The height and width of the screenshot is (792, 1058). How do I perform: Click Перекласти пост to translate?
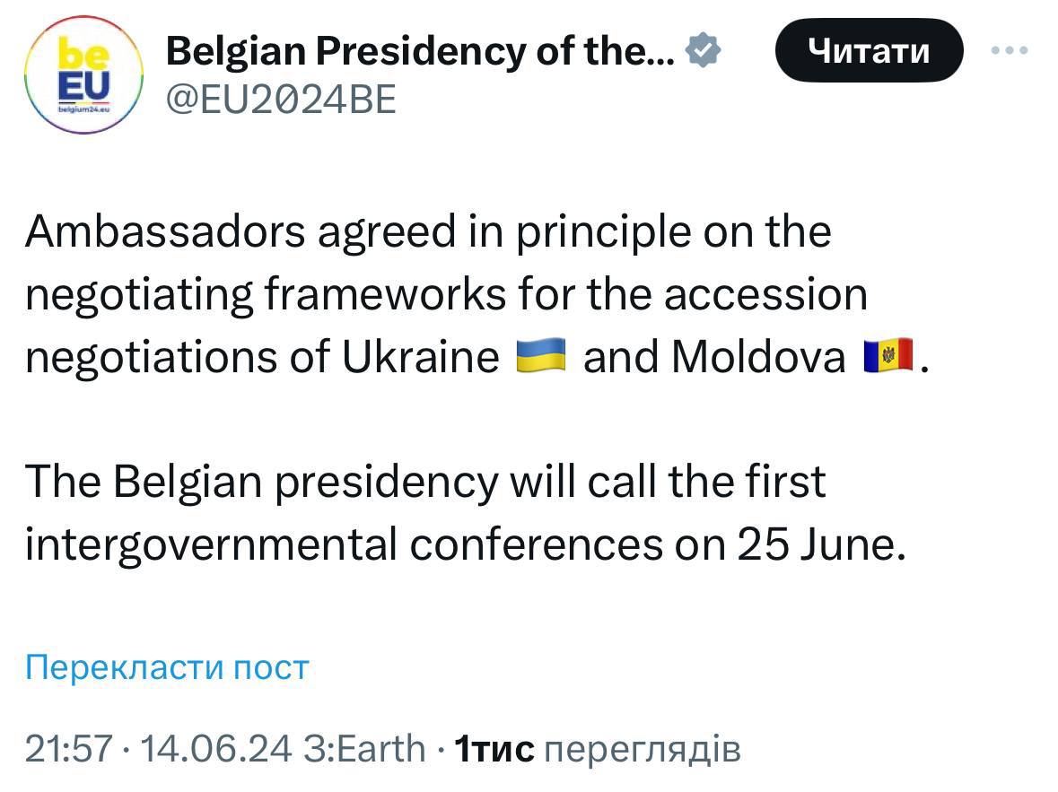click(167, 666)
